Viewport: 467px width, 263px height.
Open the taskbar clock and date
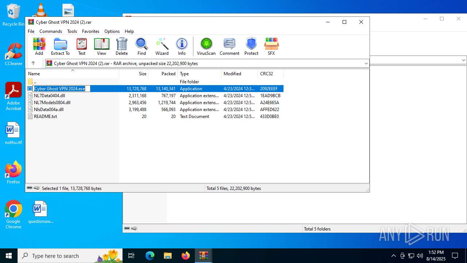pyautogui.click(x=436, y=256)
